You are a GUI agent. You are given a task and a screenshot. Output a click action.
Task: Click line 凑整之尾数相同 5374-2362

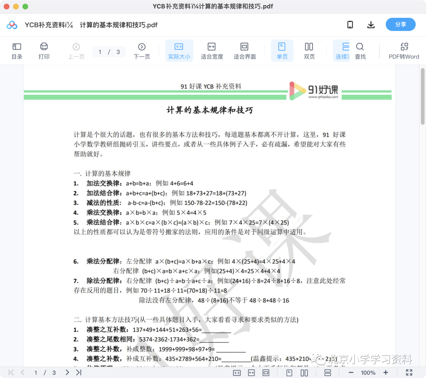pos(151,339)
